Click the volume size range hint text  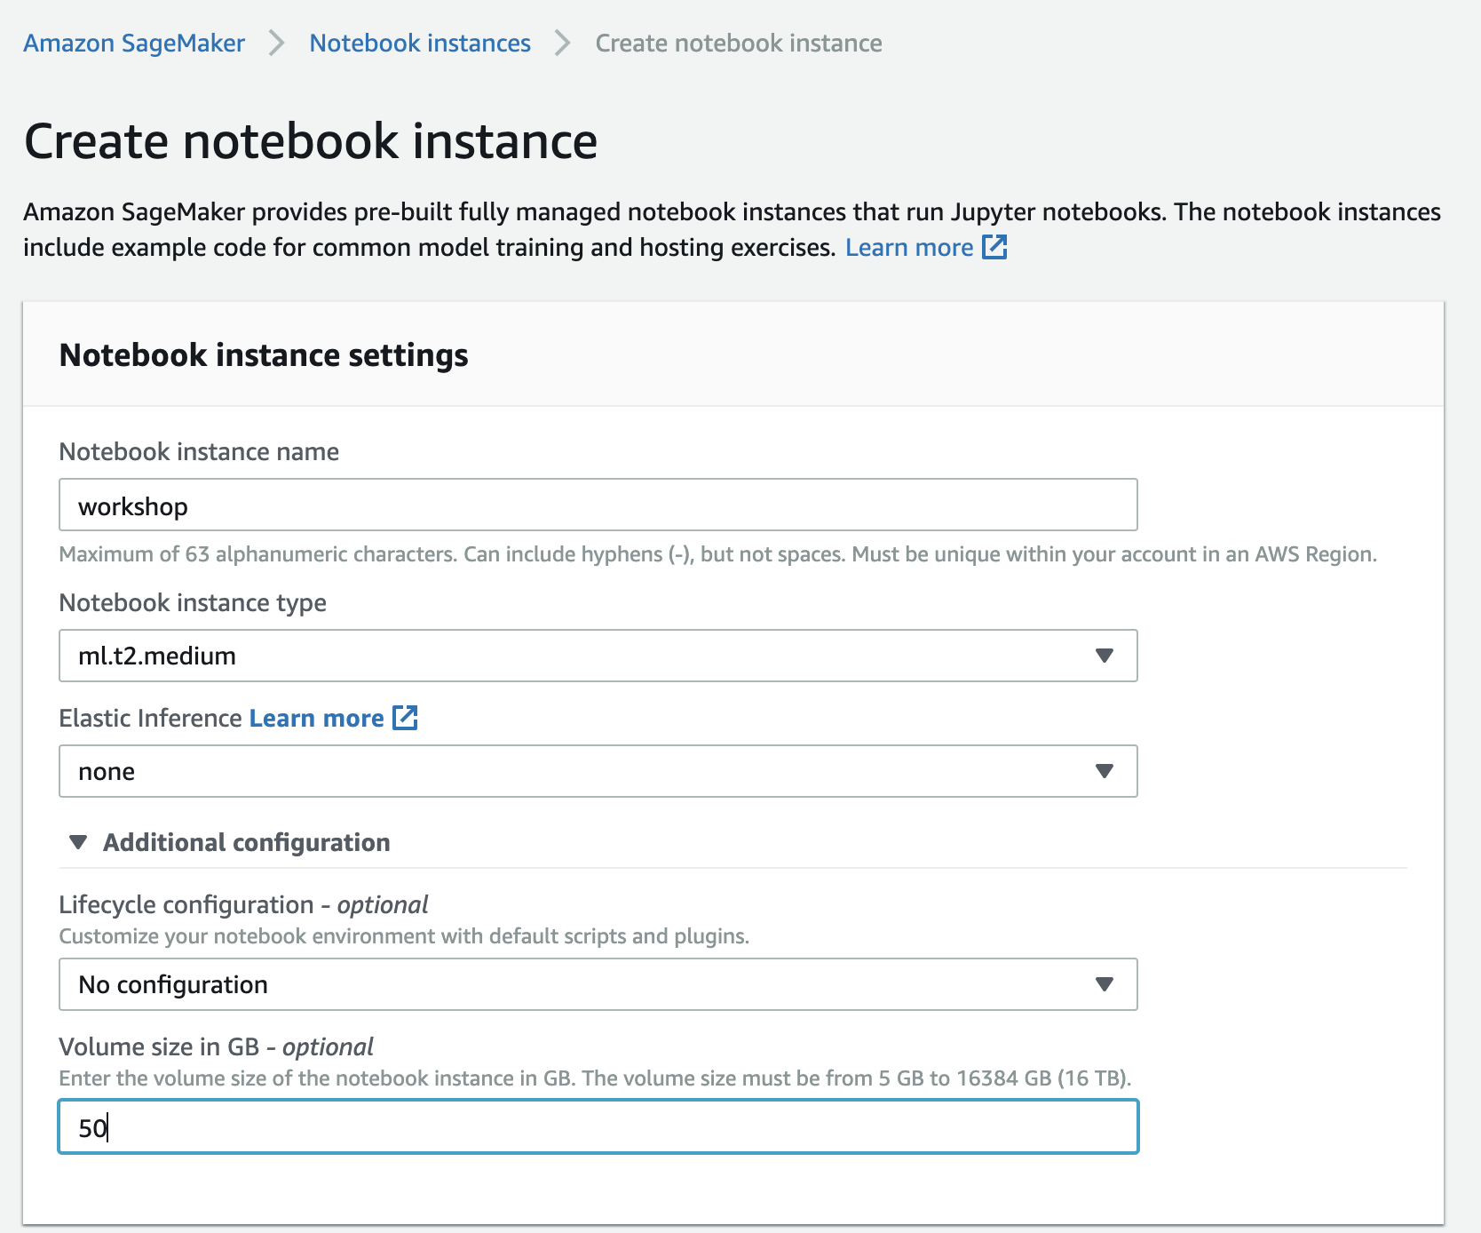coord(595,1078)
